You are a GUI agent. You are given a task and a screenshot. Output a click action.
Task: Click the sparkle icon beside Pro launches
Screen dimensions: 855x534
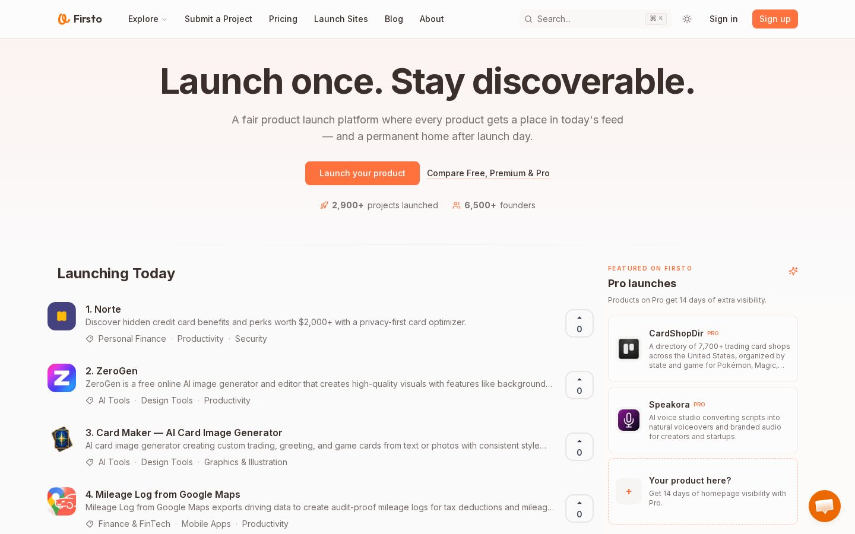pos(793,271)
